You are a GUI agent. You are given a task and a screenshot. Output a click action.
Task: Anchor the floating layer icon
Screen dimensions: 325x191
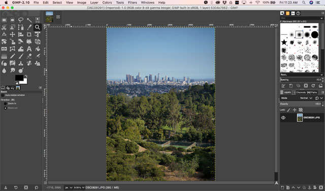pyautogui.click(x=309, y=187)
